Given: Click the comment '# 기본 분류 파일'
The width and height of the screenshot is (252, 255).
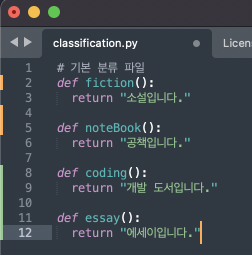Looking at the screenshot, I should (100, 67).
